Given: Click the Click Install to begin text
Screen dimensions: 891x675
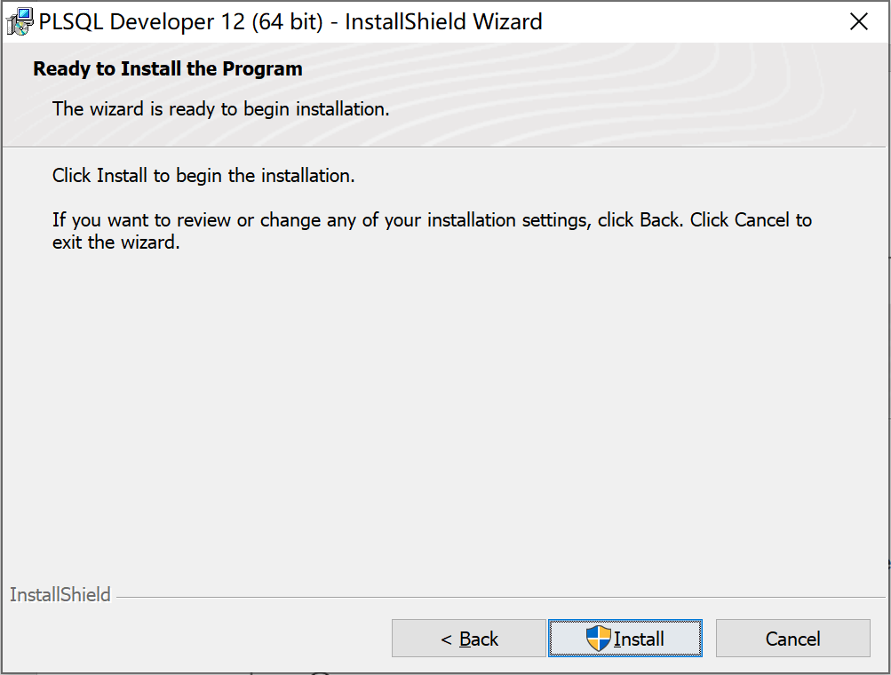Looking at the screenshot, I should click(x=203, y=176).
